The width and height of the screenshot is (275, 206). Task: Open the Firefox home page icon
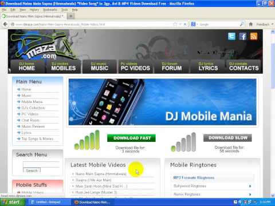251,24
